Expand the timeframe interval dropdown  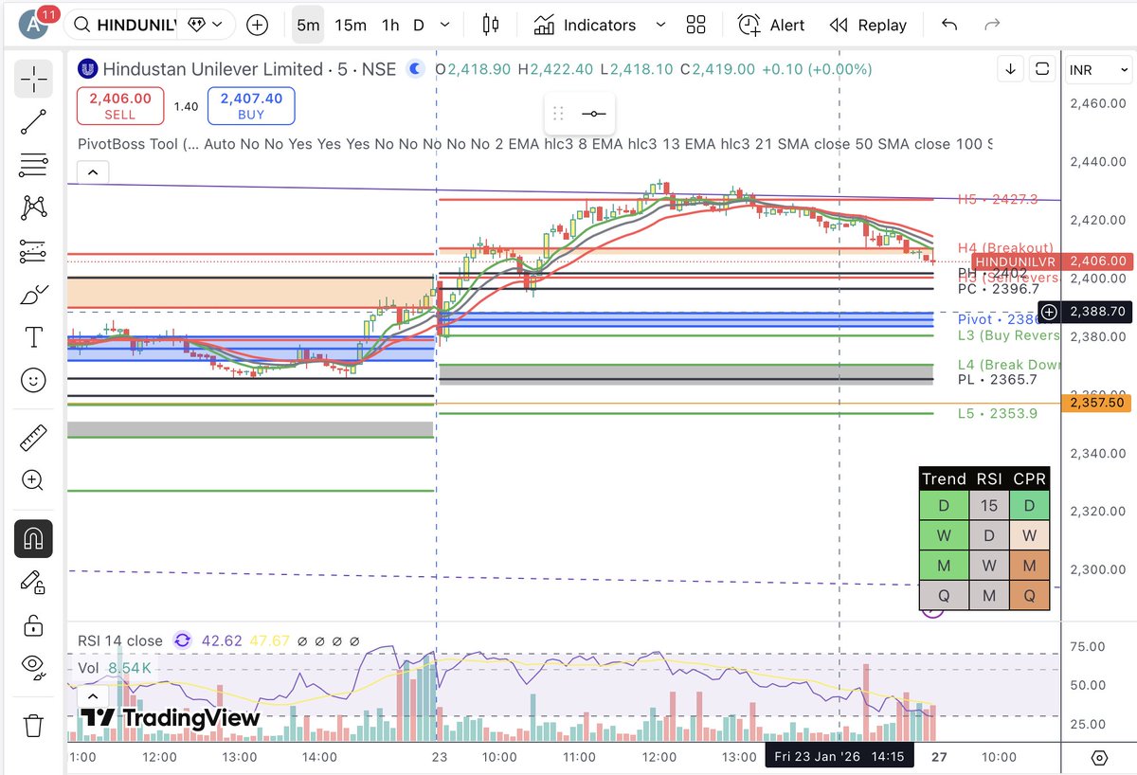[x=446, y=25]
